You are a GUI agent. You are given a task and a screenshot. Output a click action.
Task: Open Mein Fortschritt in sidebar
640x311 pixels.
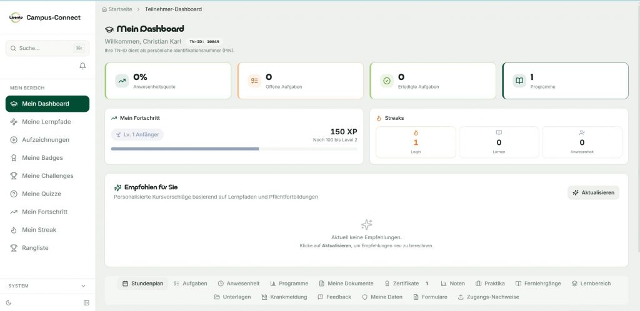click(x=47, y=212)
